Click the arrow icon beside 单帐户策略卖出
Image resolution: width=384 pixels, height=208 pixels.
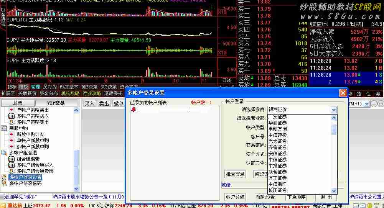click(11, 110)
